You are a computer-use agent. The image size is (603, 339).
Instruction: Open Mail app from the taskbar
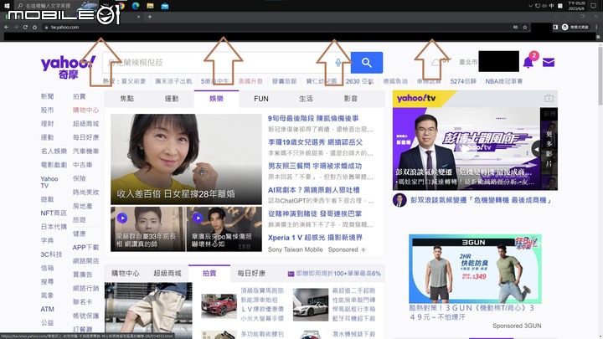coord(165,6)
